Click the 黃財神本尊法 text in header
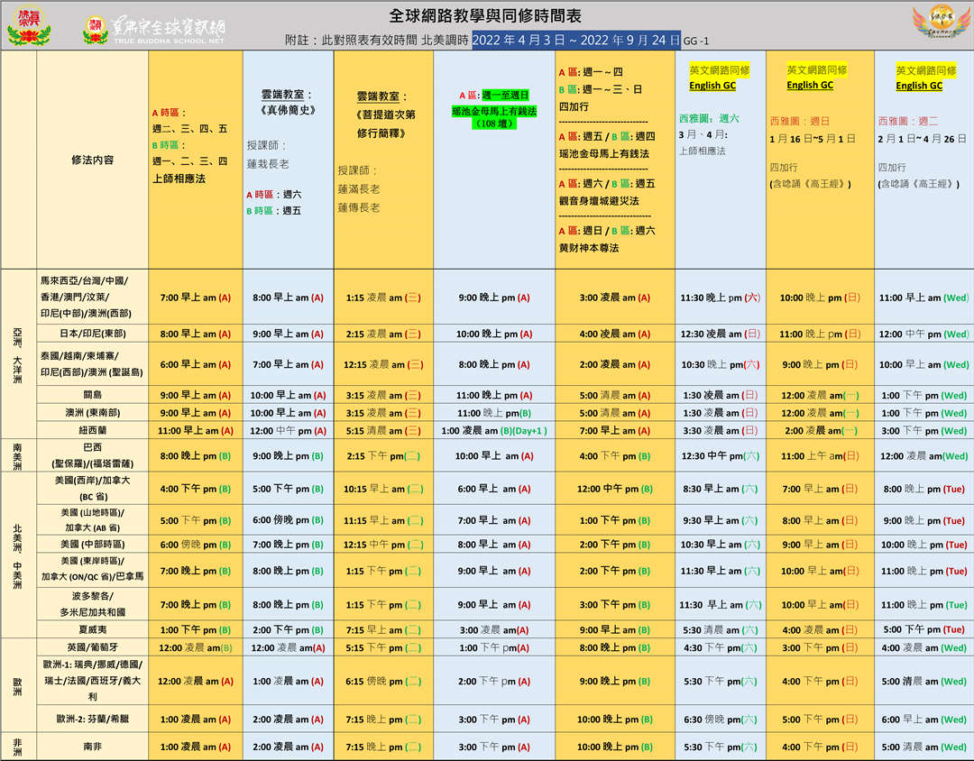This screenshot has width=974, height=761. [589, 248]
